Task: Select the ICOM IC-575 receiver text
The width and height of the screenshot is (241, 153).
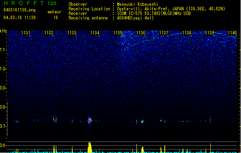Action: (154, 13)
